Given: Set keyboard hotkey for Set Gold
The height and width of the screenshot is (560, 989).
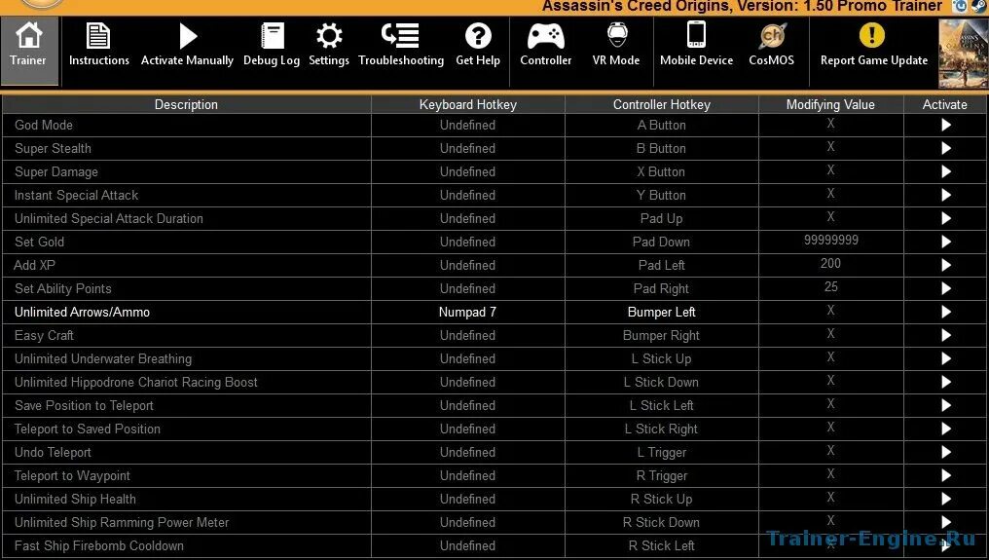Looking at the screenshot, I should (467, 242).
